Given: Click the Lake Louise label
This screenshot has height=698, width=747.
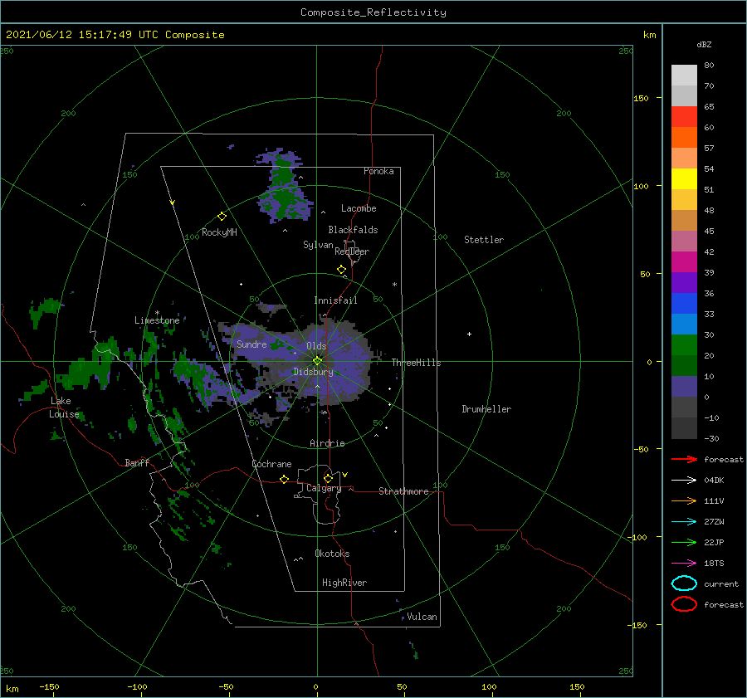Looking at the screenshot, I should pyautogui.click(x=64, y=408).
